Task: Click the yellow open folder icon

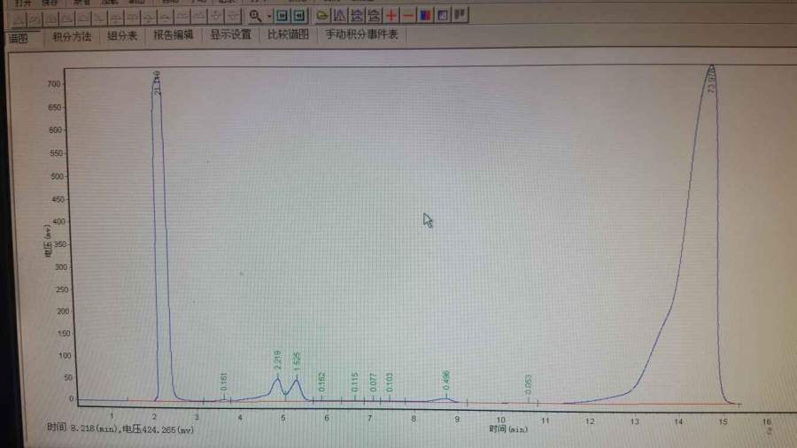Action: [321, 16]
